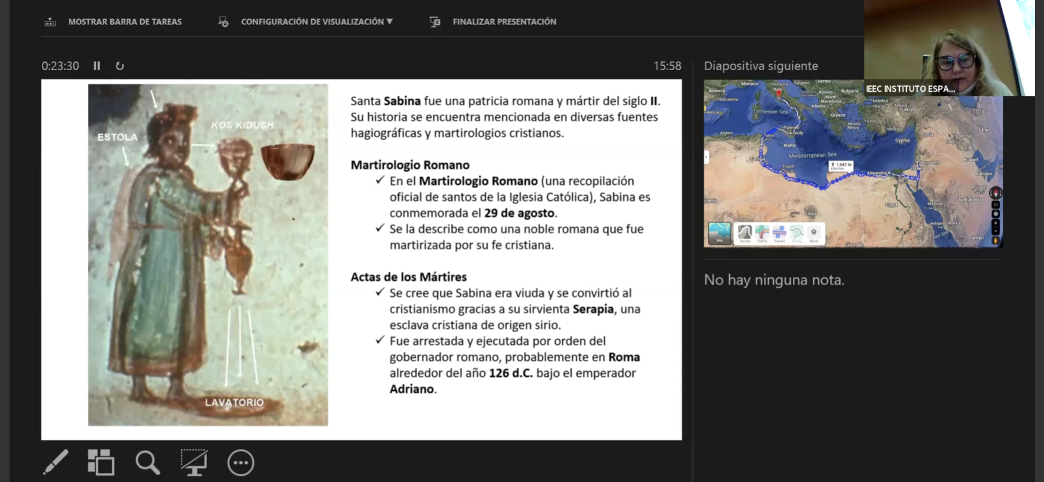Image resolution: width=1044 pixels, height=482 pixels.
Task: Select the pen and laser pointer tool
Action: click(x=55, y=462)
